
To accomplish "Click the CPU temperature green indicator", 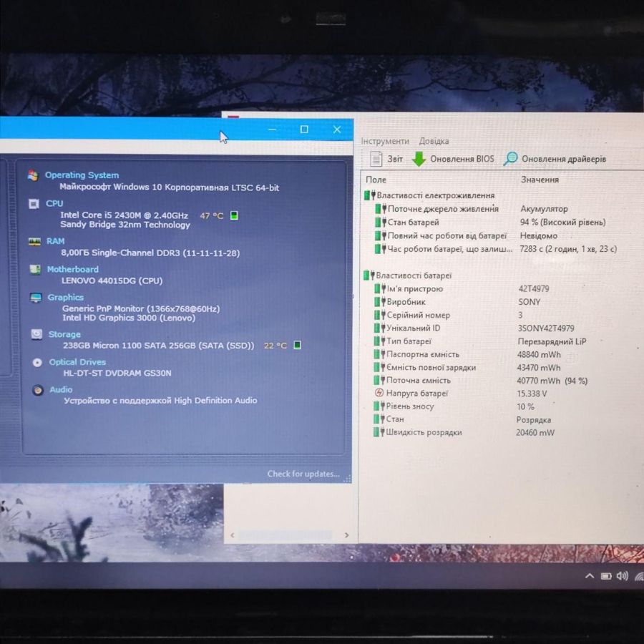I will (234, 215).
